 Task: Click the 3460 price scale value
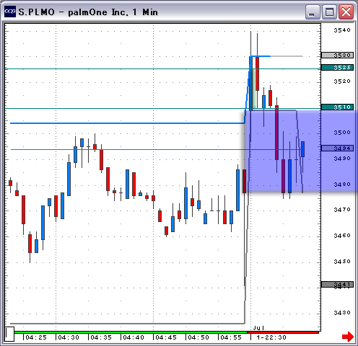pyautogui.click(x=342, y=236)
